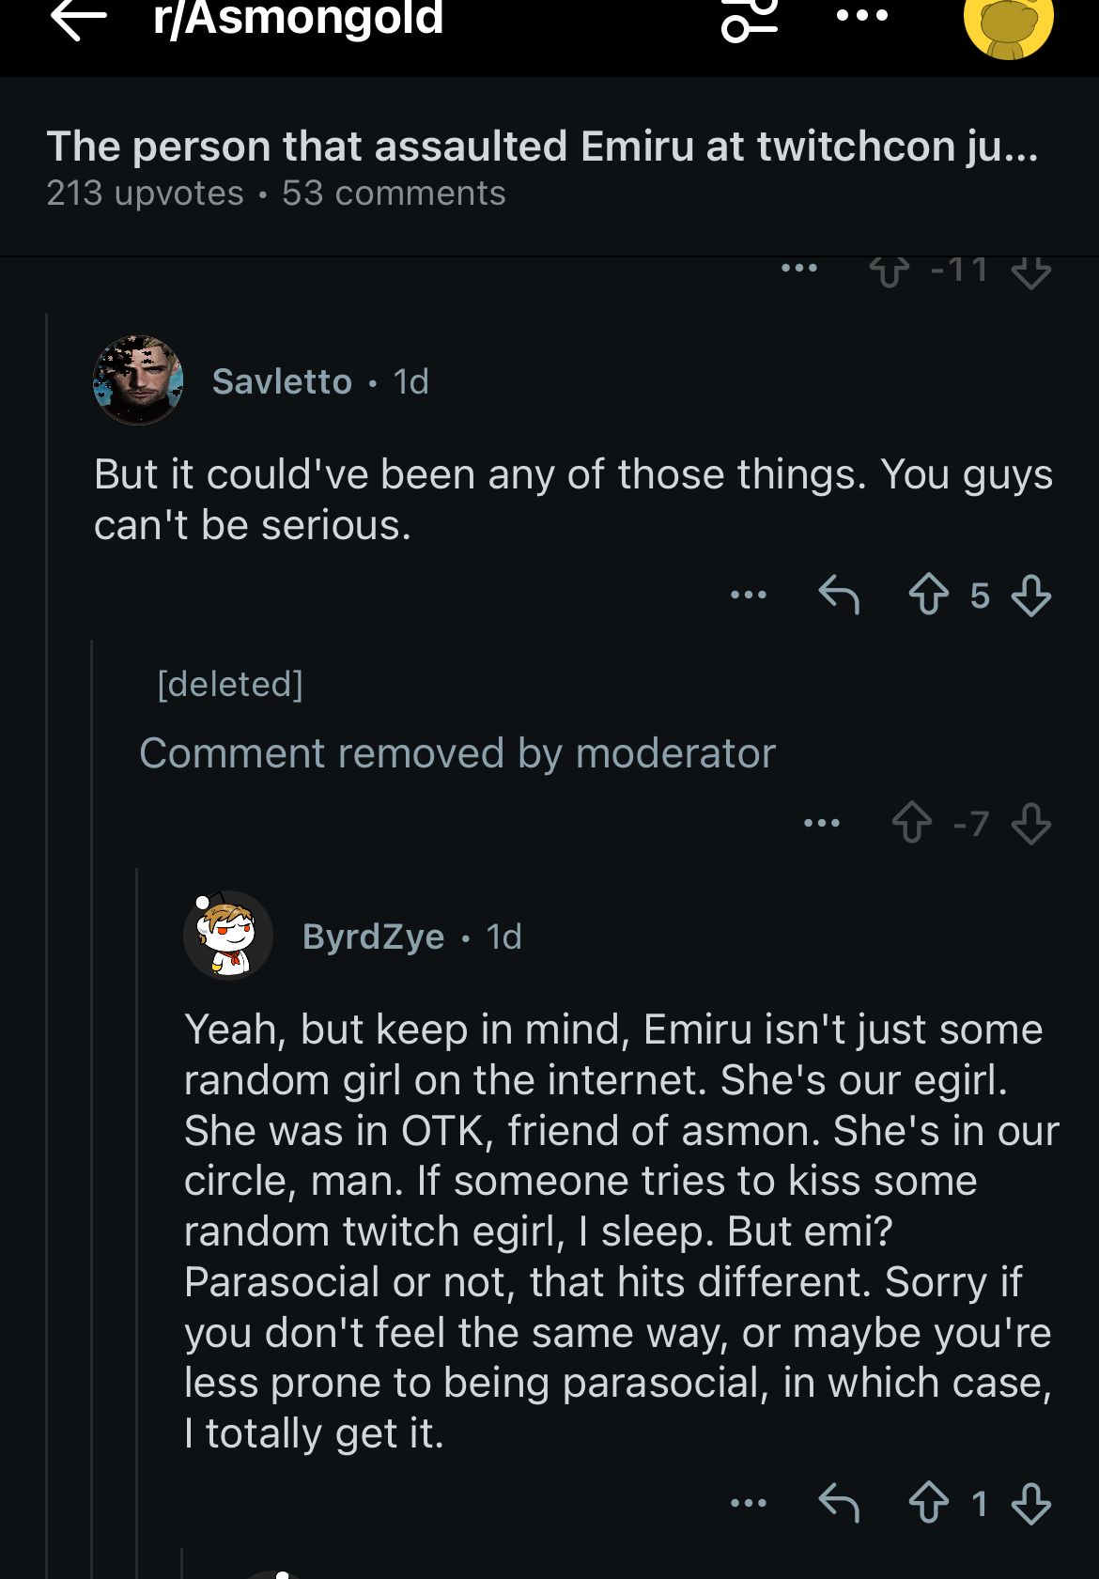
Task: Tap the back arrow
Action: pos(79,19)
